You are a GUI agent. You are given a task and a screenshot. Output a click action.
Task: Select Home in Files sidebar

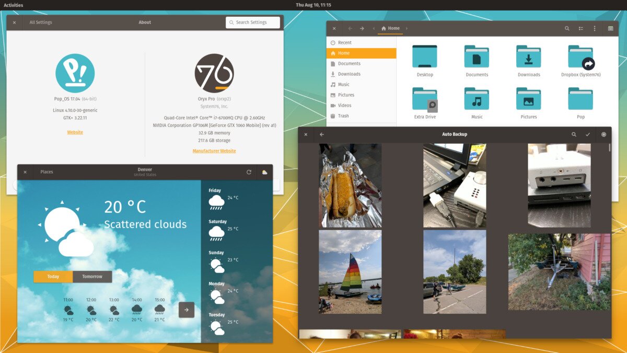(362, 53)
